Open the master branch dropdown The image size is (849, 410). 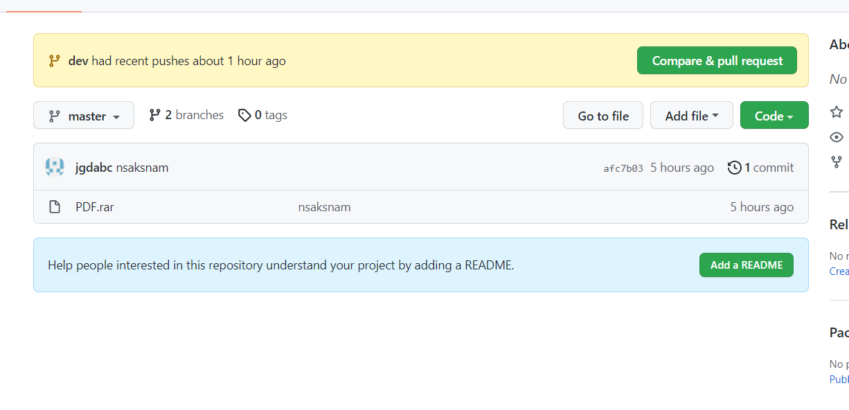(84, 116)
